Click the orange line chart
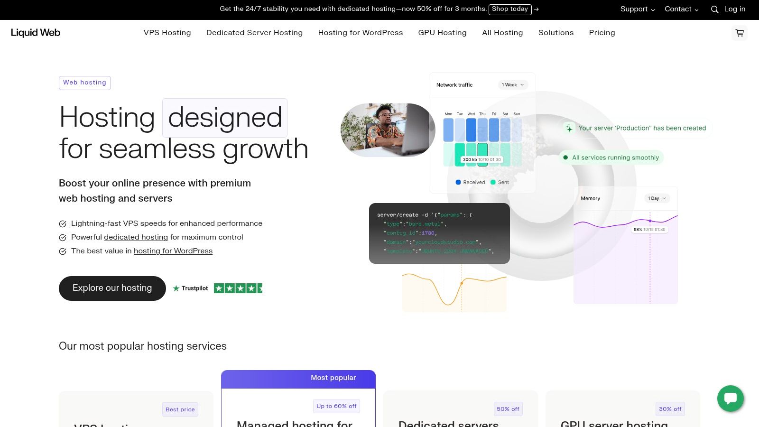The image size is (759, 427). tap(454, 292)
